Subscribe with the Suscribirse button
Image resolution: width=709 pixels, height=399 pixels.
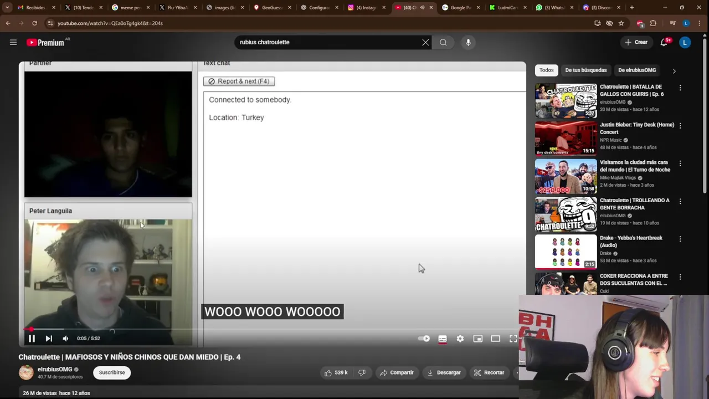click(112, 372)
